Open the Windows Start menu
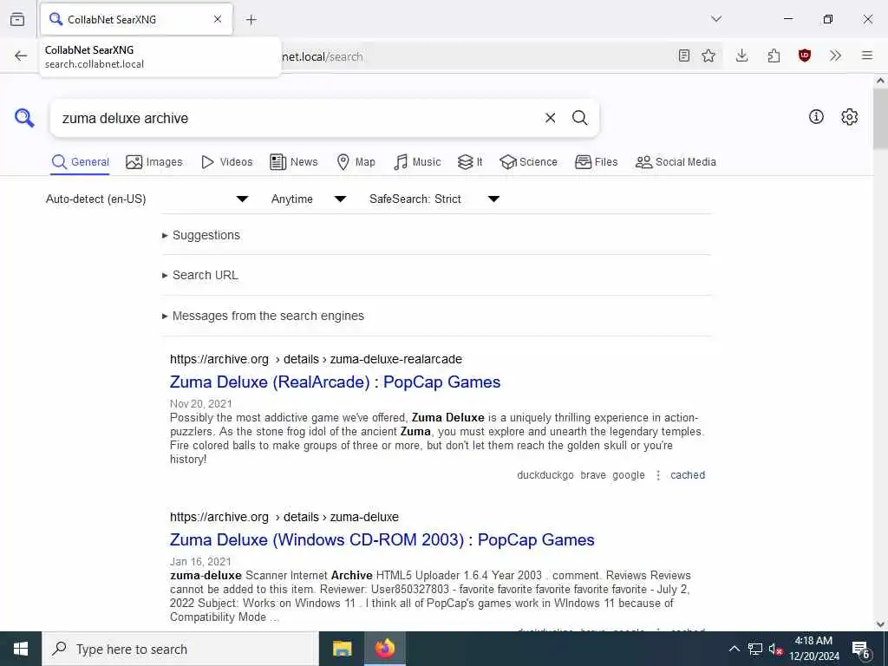Screen dimensions: 888x666 point(21,649)
